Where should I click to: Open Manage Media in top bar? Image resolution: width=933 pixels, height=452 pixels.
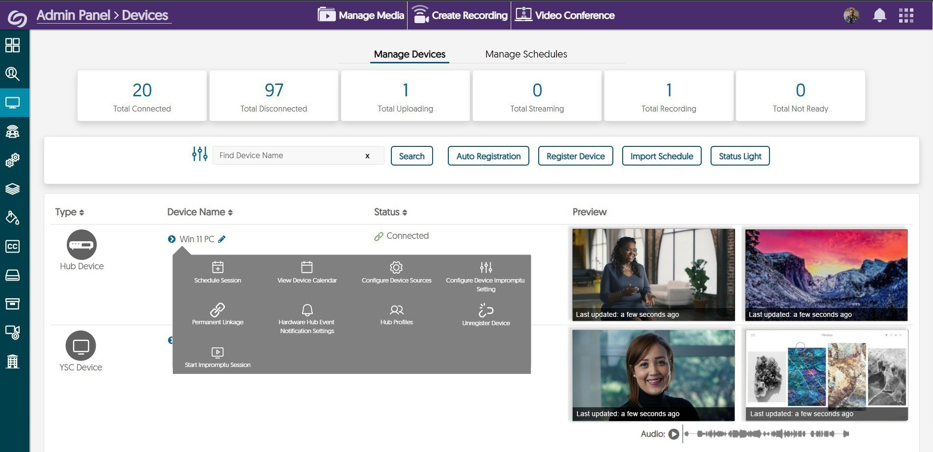(x=361, y=15)
